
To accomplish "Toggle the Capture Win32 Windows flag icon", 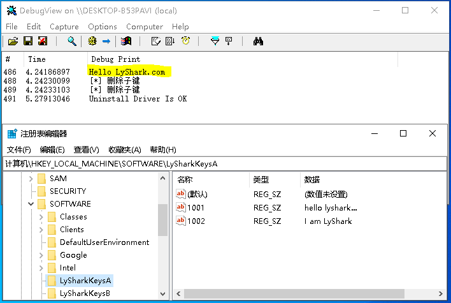I will [126, 41].
